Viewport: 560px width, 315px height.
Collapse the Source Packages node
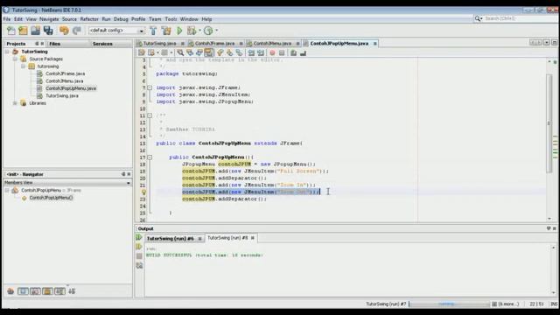15,59
